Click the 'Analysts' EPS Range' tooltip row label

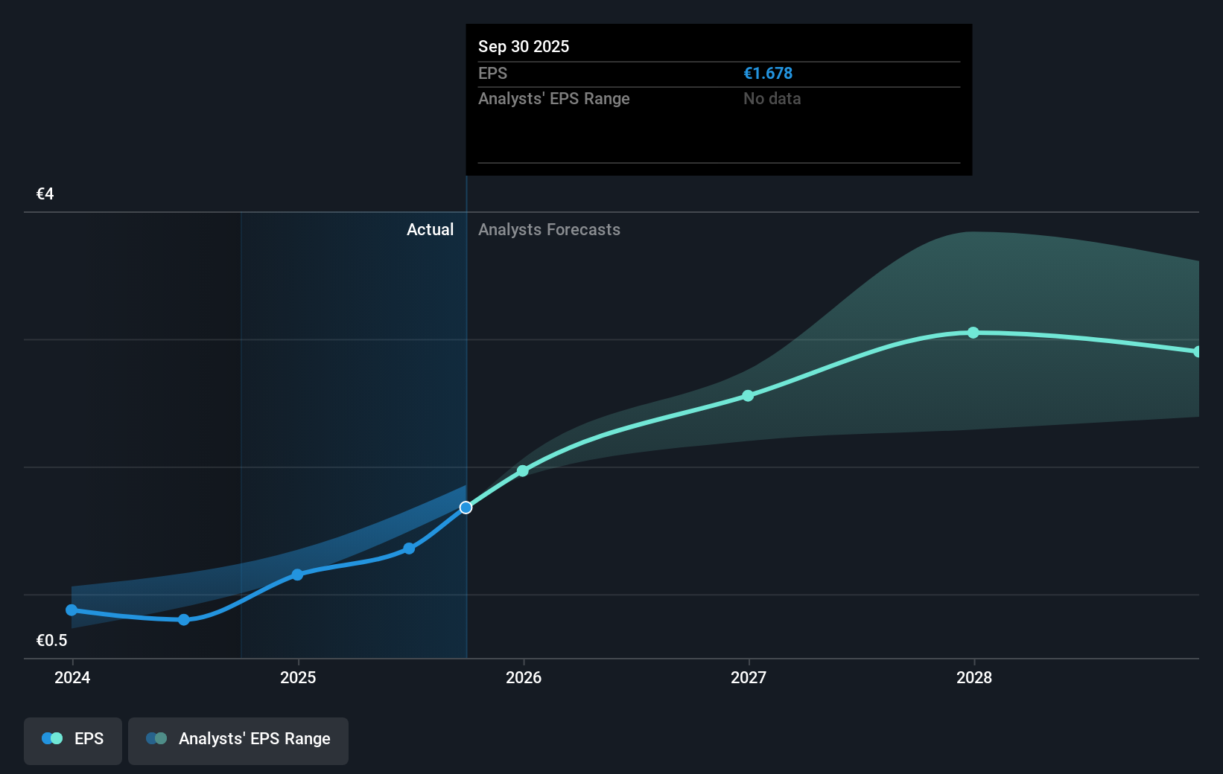coord(554,99)
